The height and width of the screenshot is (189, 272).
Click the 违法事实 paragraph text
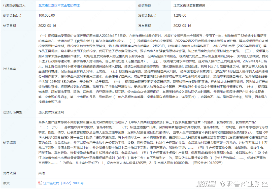point(153,69)
